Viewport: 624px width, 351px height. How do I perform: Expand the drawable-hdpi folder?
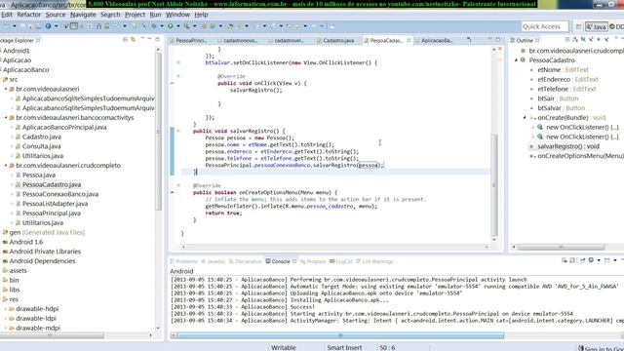coord(6,308)
